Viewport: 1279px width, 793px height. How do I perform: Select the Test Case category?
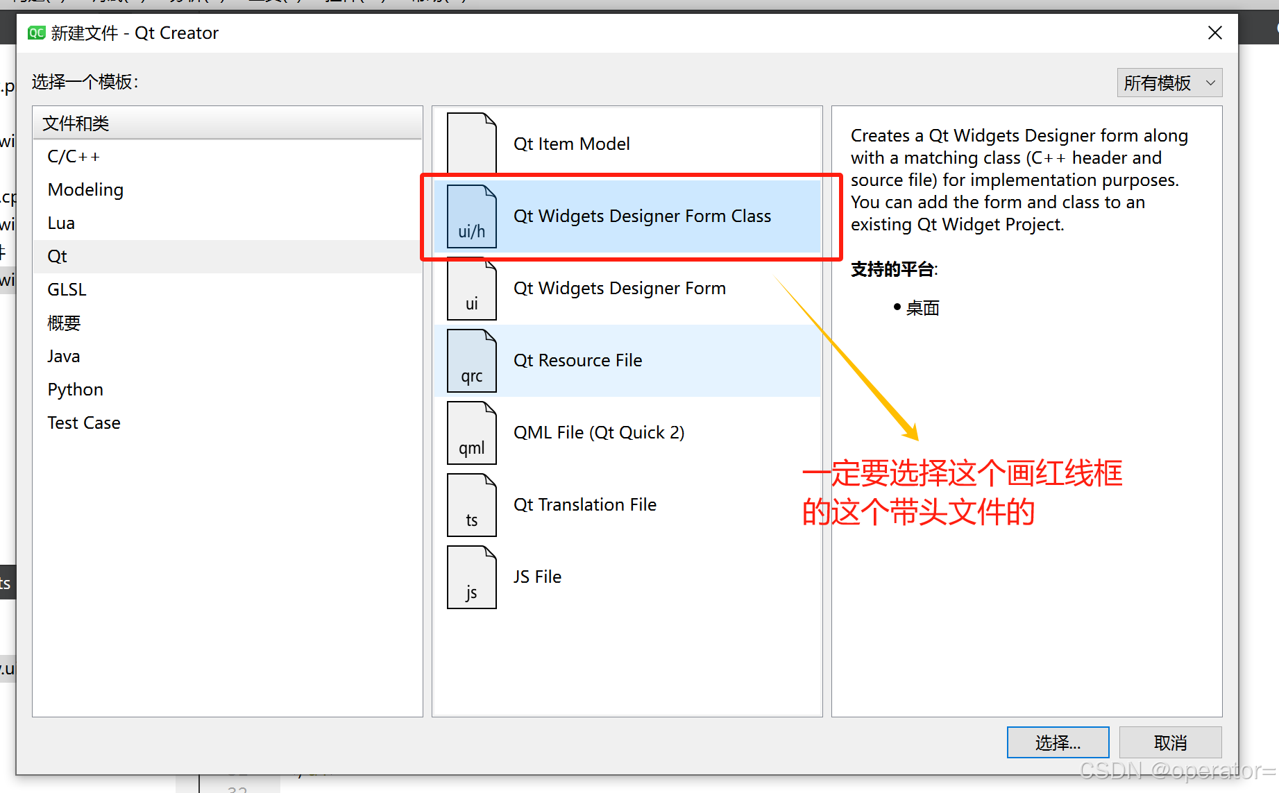click(x=228, y=423)
